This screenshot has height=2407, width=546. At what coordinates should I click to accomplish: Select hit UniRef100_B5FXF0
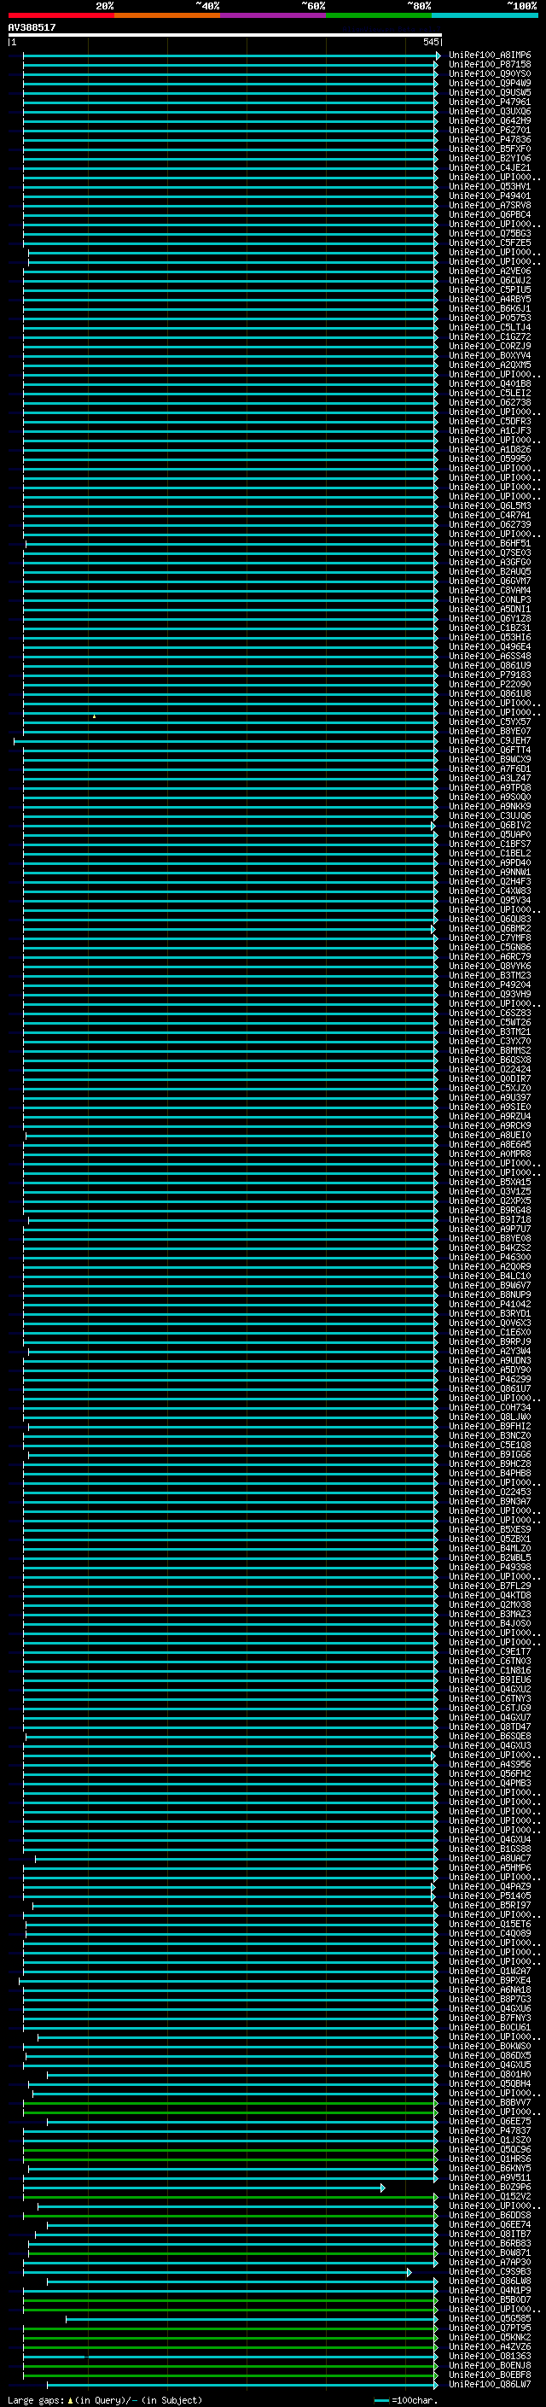click(490, 149)
